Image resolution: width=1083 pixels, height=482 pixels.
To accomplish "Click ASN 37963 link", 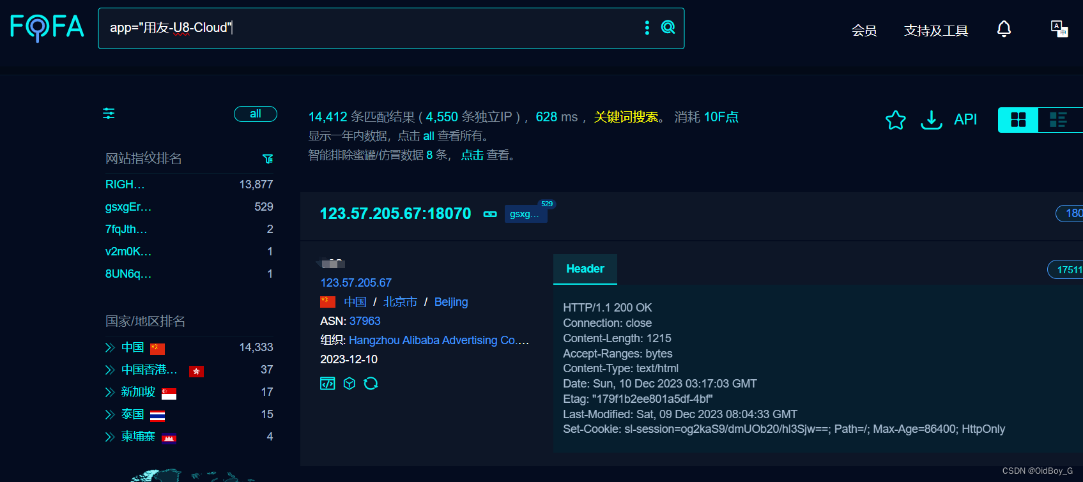I will (365, 321).
